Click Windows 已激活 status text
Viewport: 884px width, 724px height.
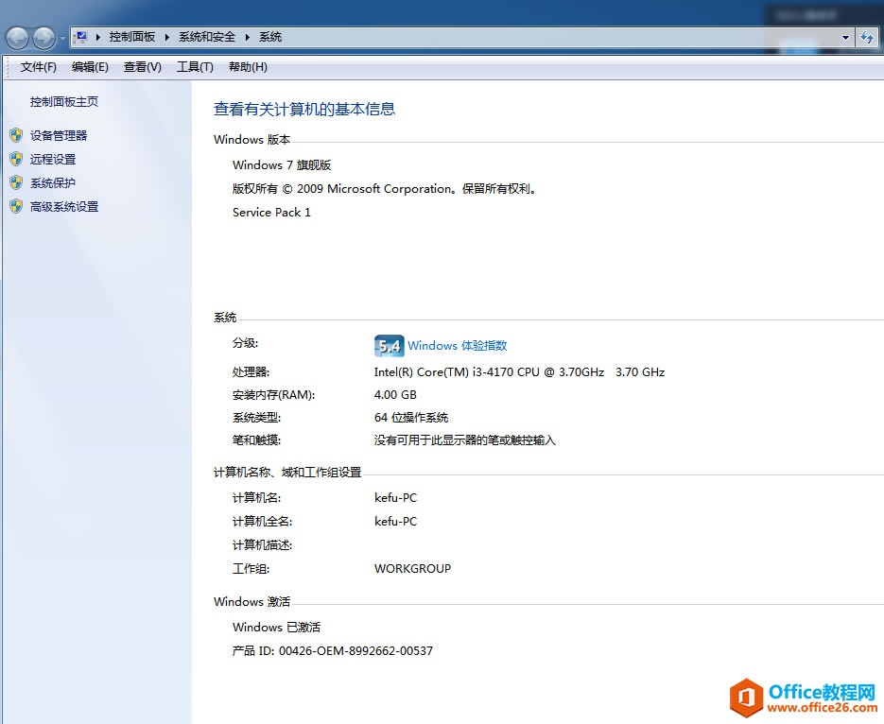pyautogui.click(x=276, y=627)
